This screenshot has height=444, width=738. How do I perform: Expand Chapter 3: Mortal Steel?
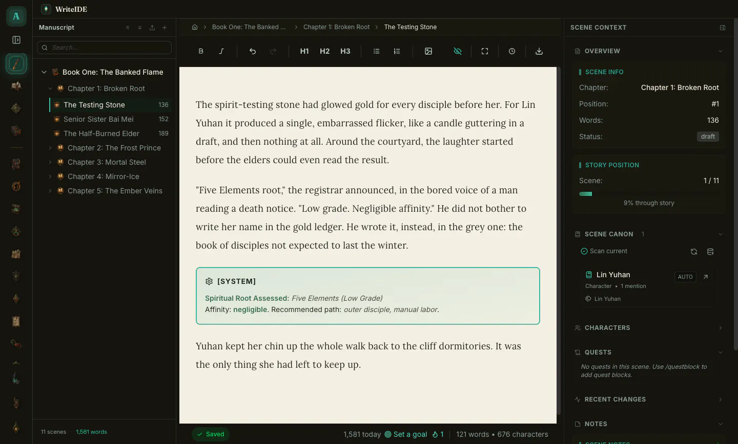(x=50, y=162)
